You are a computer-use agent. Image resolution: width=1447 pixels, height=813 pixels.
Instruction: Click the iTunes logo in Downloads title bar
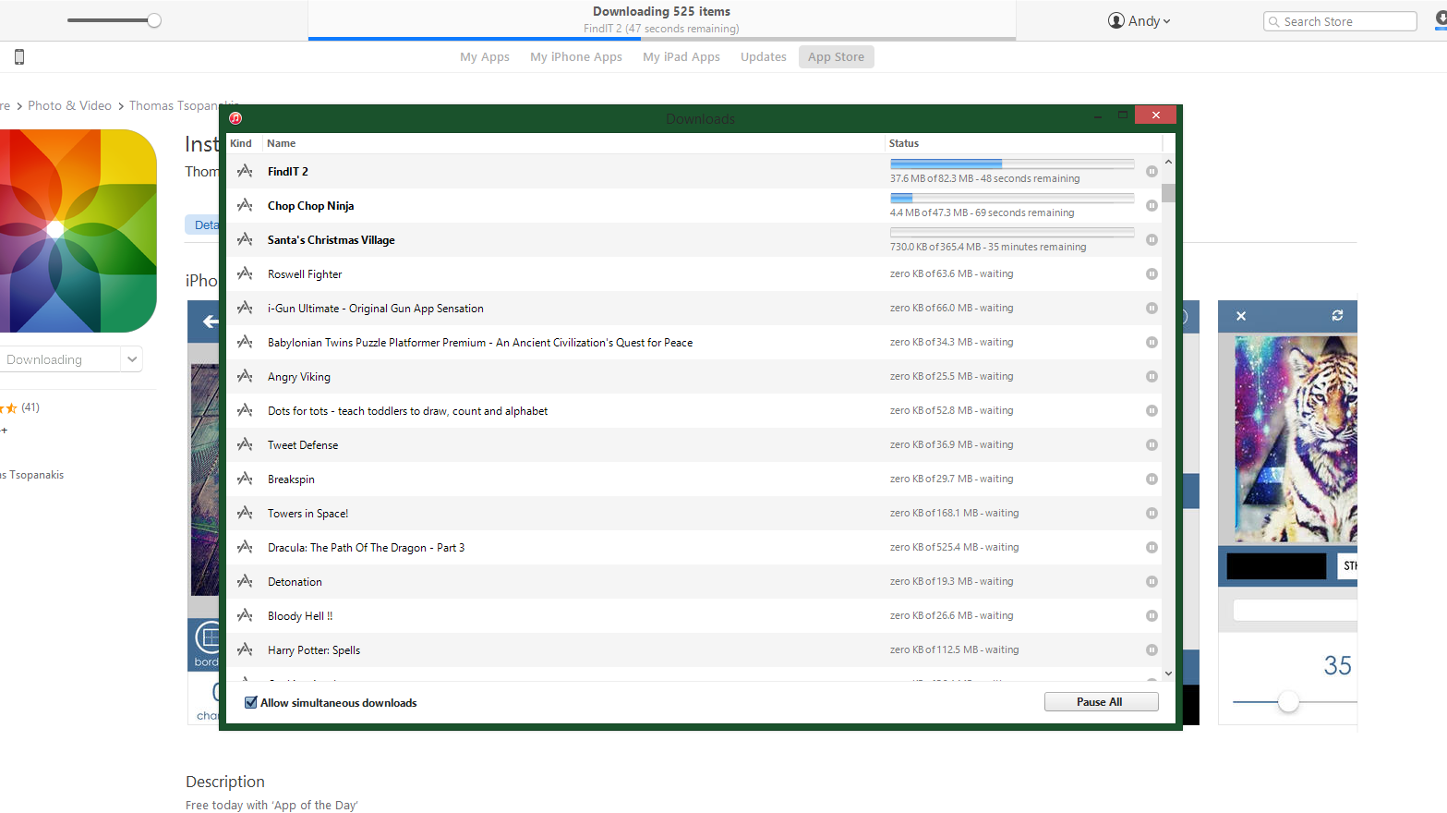pos(235,118)
